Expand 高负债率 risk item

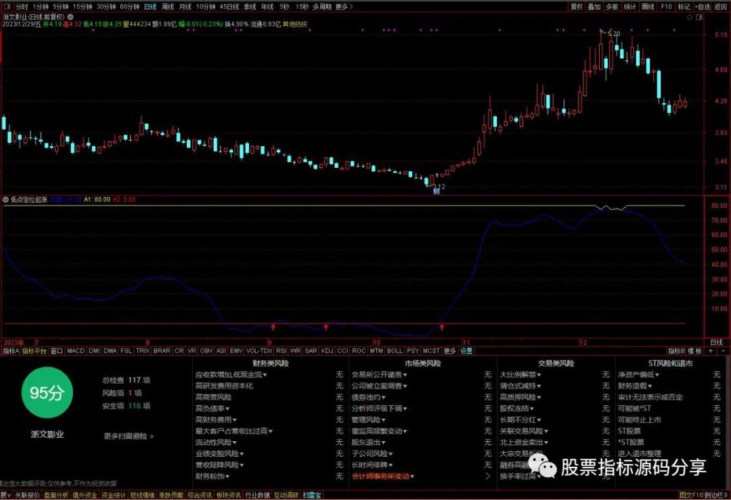(x=213, y=408)
